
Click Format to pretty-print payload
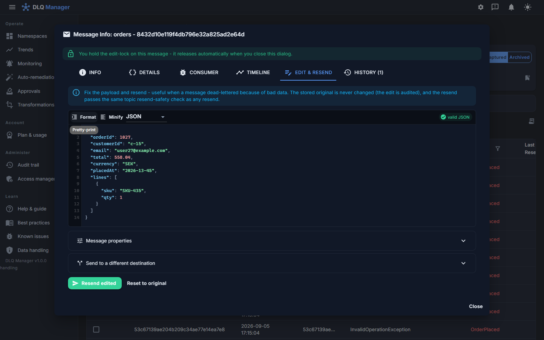click(x=84, y=117)
